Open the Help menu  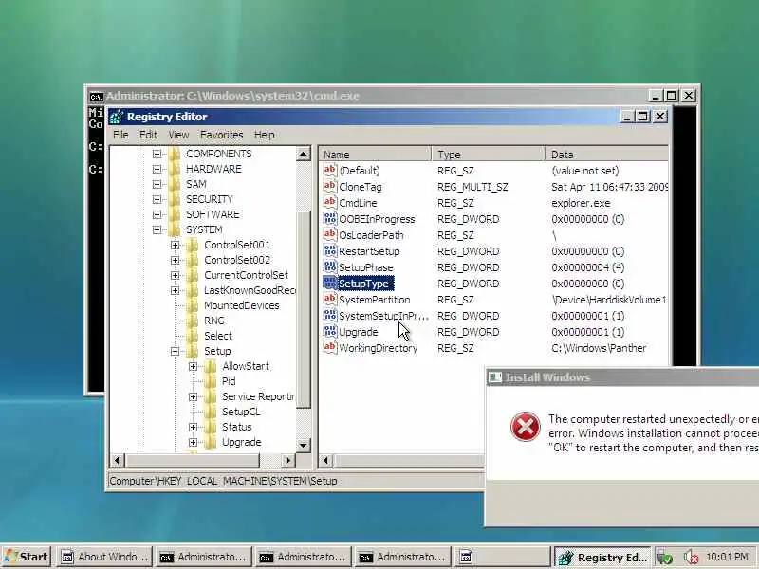click(x=264, y=135)
